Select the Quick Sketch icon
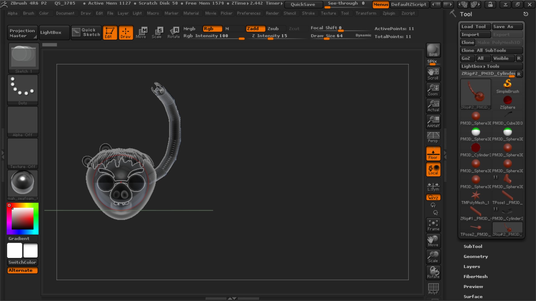This screenshot has width=536, height=301. [86, 32]
